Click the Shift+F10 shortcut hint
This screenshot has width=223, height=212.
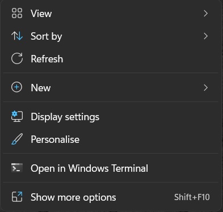pos(192,197)
